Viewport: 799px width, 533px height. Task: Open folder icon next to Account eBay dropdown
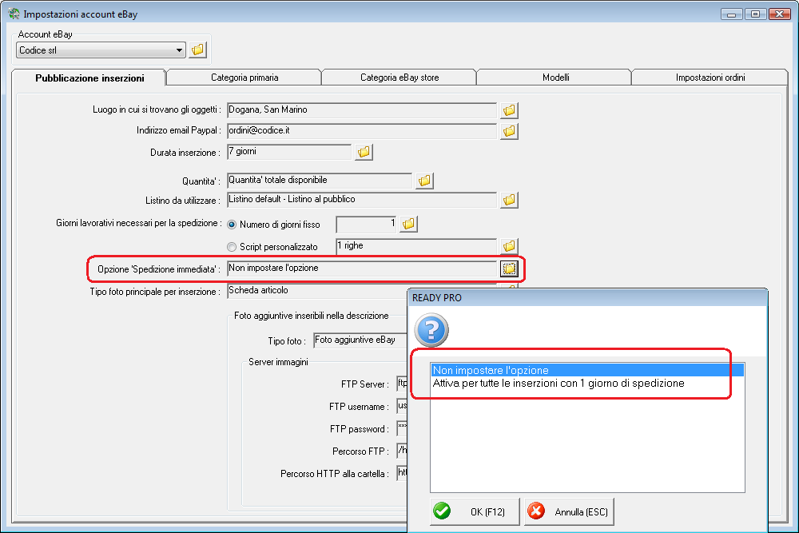coord(197,50)
